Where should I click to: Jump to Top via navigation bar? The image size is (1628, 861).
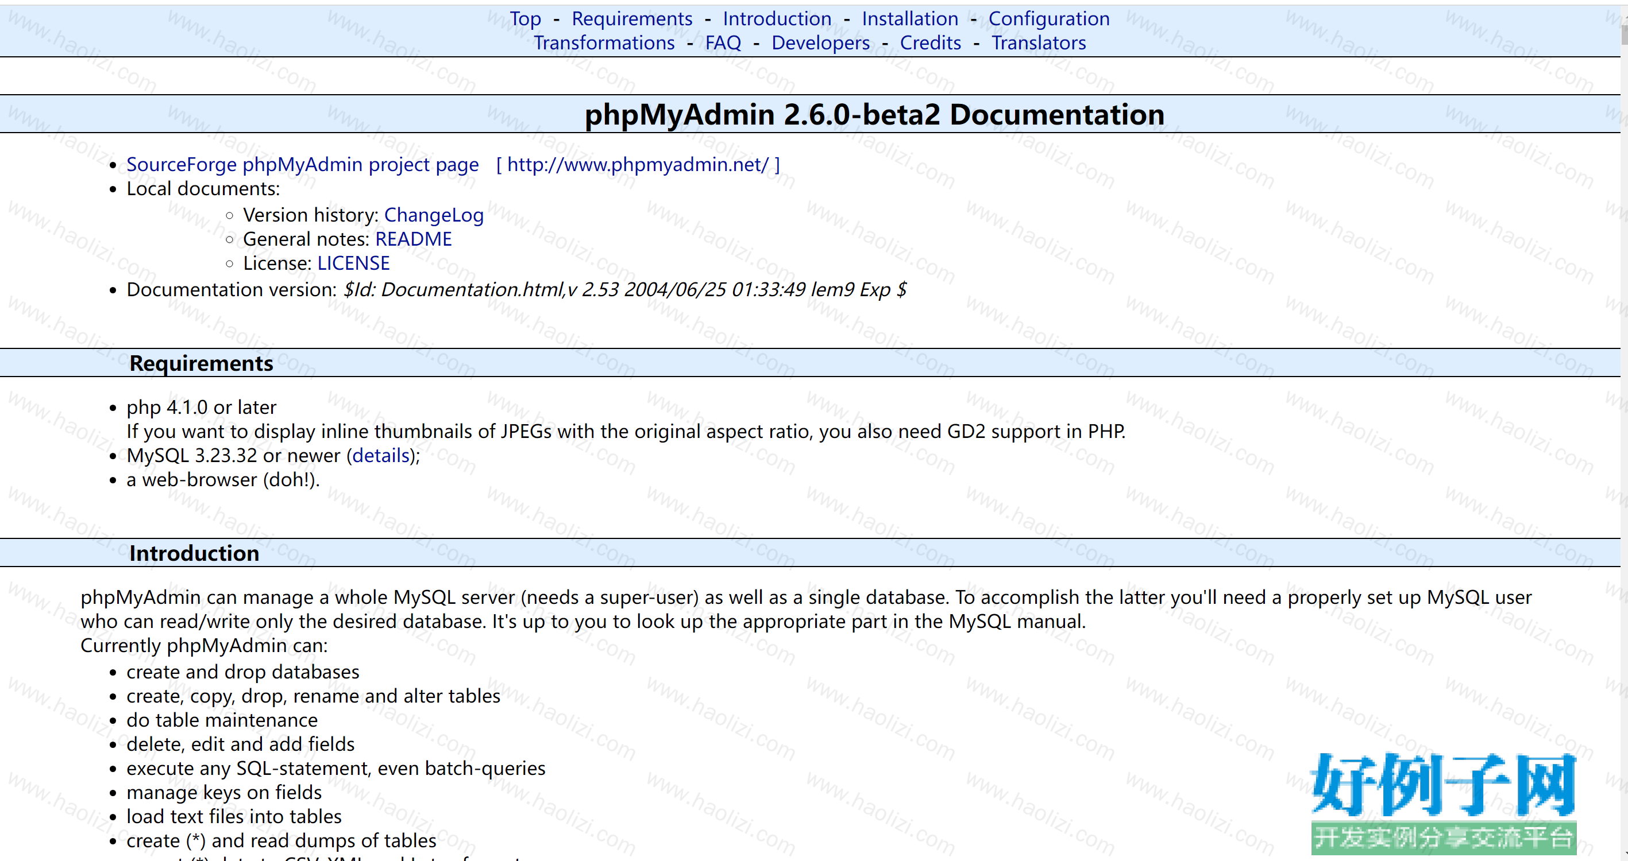pos(525,19)
